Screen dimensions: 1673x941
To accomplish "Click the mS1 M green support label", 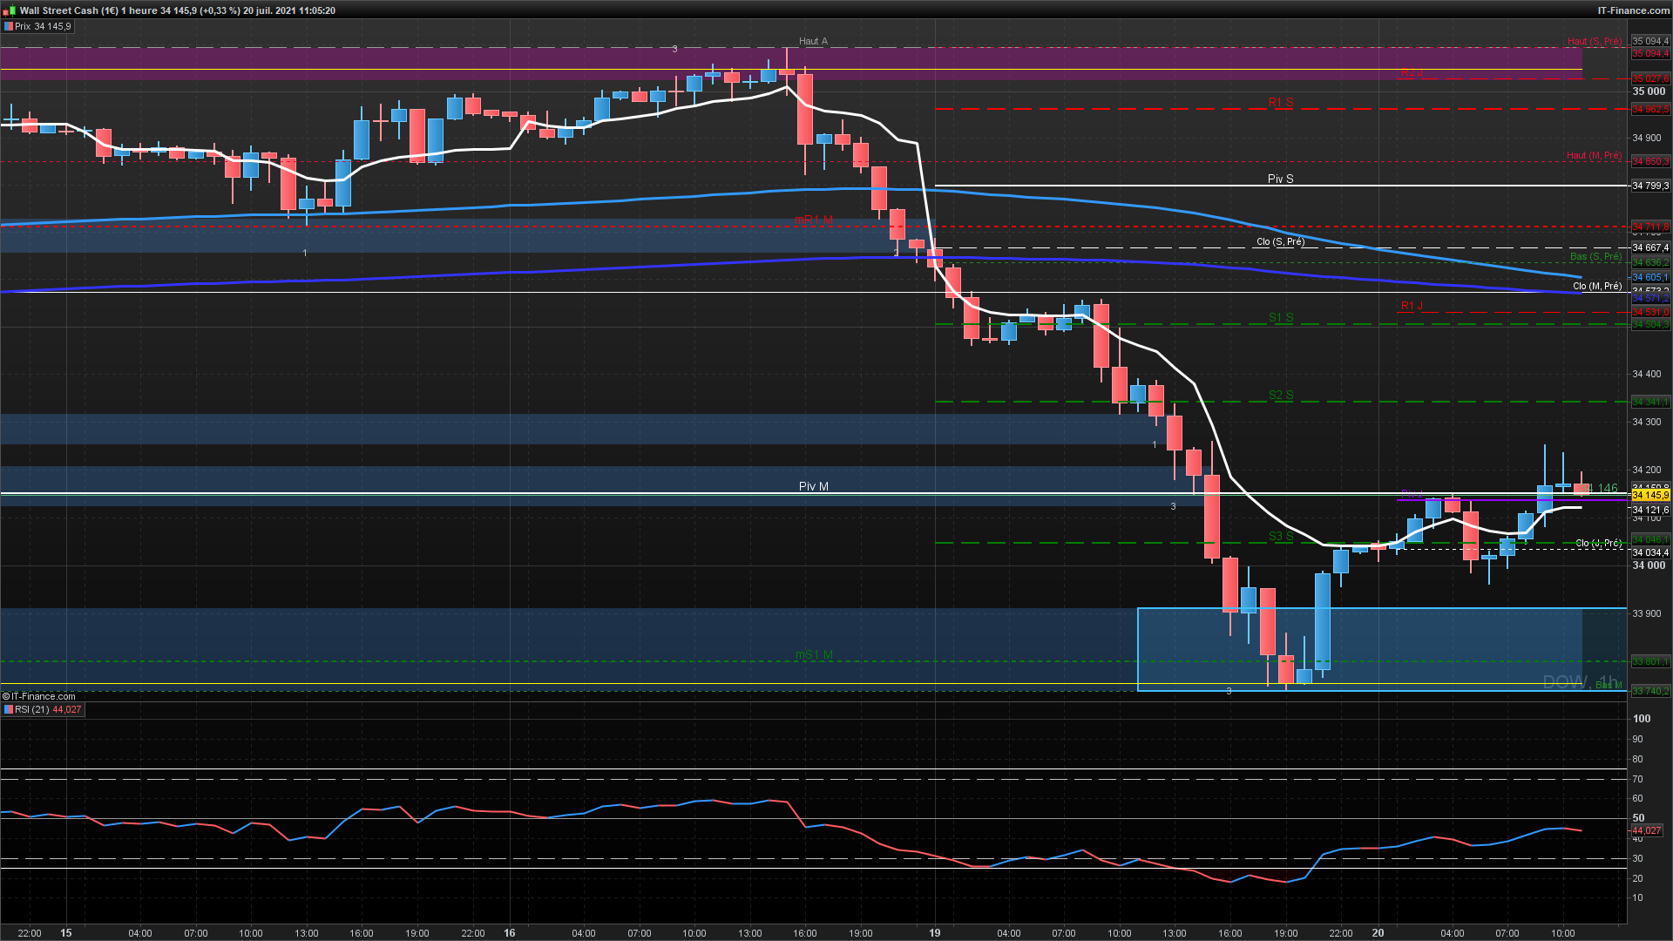I will (x=814, y=654).
